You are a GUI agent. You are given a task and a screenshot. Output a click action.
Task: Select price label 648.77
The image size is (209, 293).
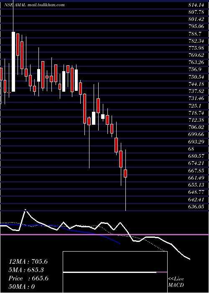[196, 192]
